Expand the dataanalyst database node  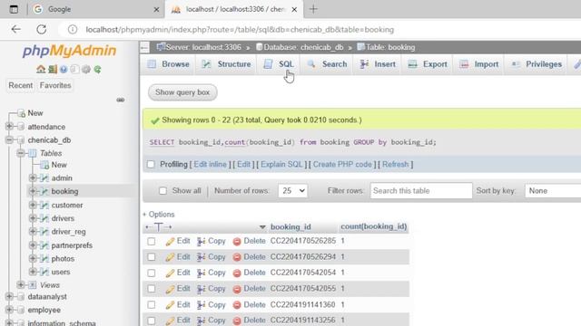point(9,296)
